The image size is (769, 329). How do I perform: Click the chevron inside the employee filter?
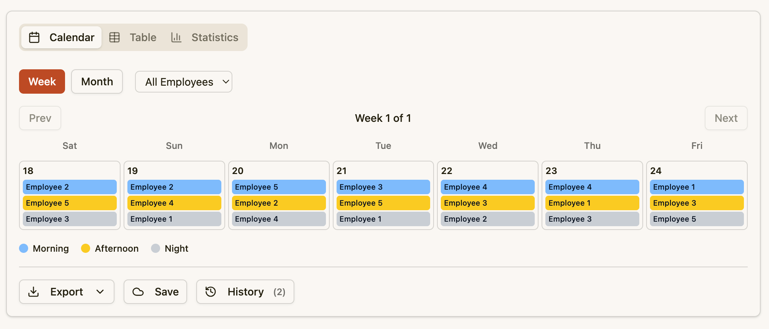point(225,81)
